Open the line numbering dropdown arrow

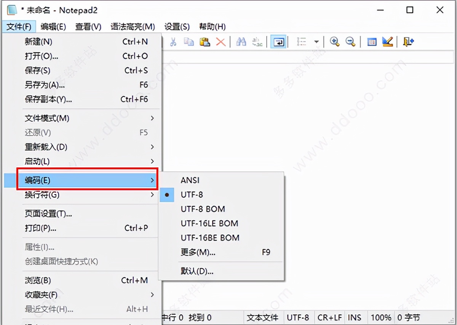pos(316,42)
